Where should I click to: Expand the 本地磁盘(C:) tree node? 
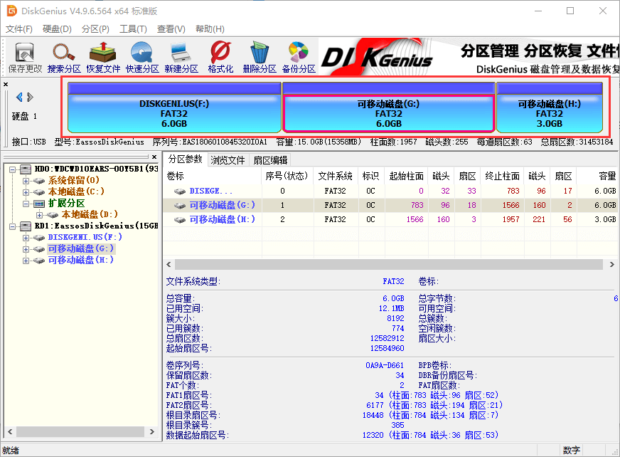coord(26,192)
